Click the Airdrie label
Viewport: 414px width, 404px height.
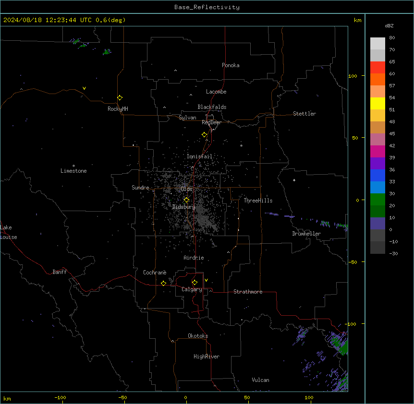pos(194,258)
